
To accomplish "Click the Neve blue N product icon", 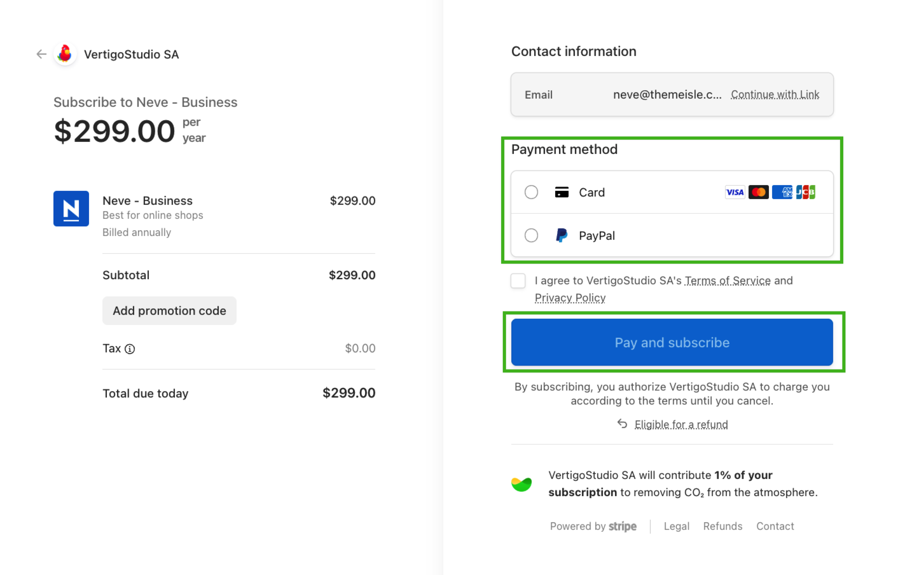I will [x=71, y=208].
